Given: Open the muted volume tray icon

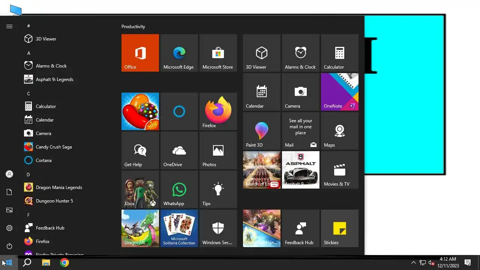Looking at the screenshot, I should 432,262.
